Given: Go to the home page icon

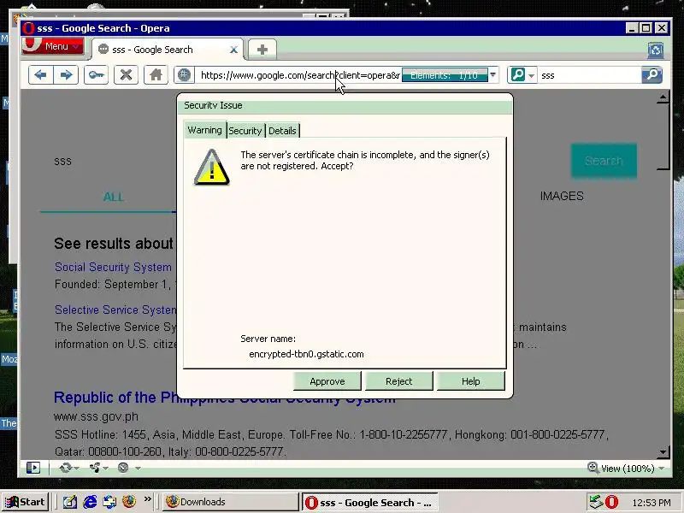Looking at the screenshot, I should tap(156, 75).
